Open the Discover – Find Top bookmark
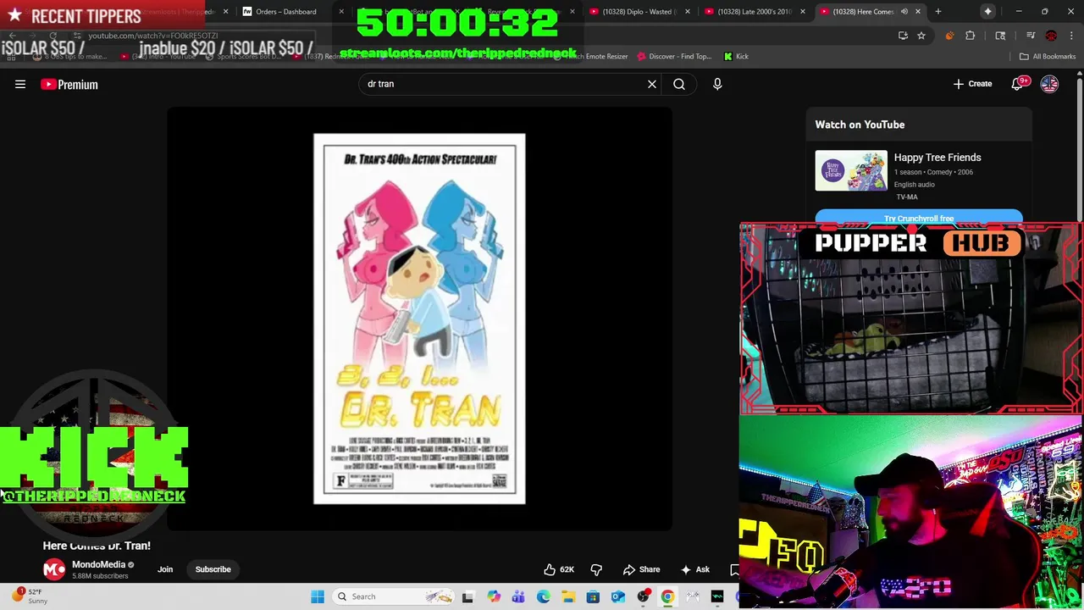Screen dimensions: 1084x610 [x=675, y=56]
